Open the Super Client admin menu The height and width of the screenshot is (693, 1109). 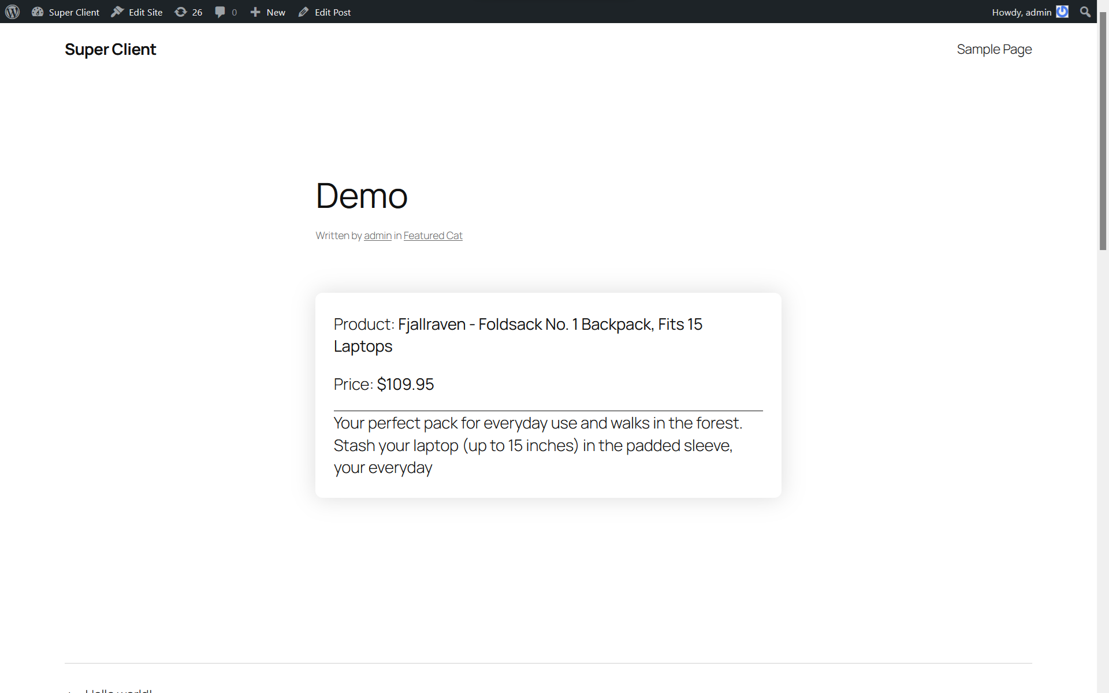74,12
